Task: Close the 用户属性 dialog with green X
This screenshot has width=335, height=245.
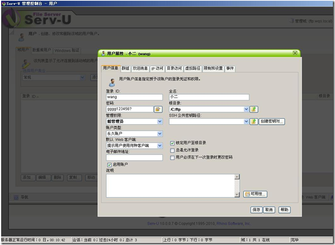Action: pyautogui.click(x=295, y=53)
